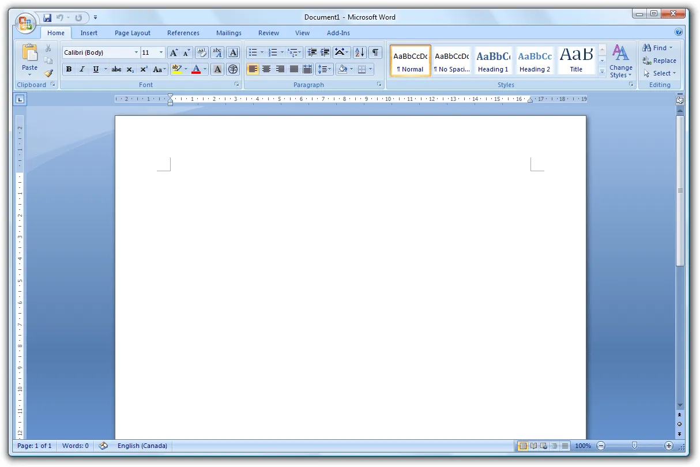Enable justify alignment
Viewport: 700px width, 467px height.
293,69
